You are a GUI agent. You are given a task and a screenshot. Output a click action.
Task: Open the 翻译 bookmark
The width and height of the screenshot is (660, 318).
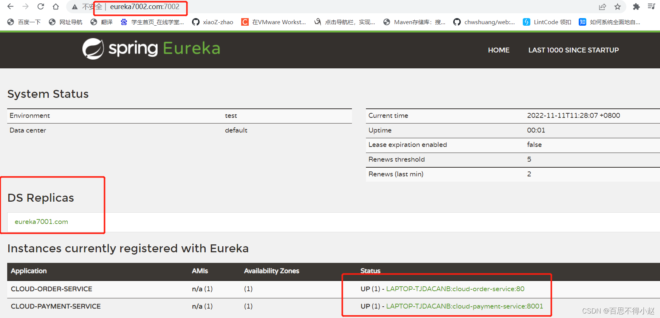(101, 22)
